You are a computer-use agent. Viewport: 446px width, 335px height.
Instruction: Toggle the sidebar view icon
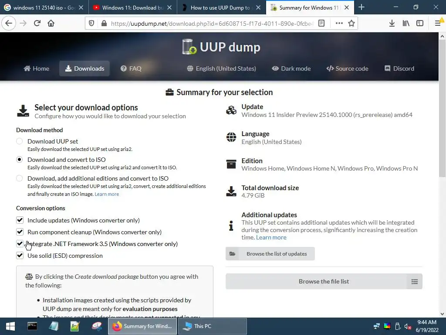click(420, 24)
